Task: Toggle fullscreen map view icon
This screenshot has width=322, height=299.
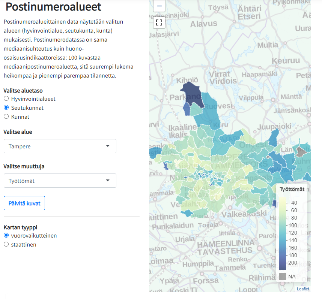Action: (159, 22)
